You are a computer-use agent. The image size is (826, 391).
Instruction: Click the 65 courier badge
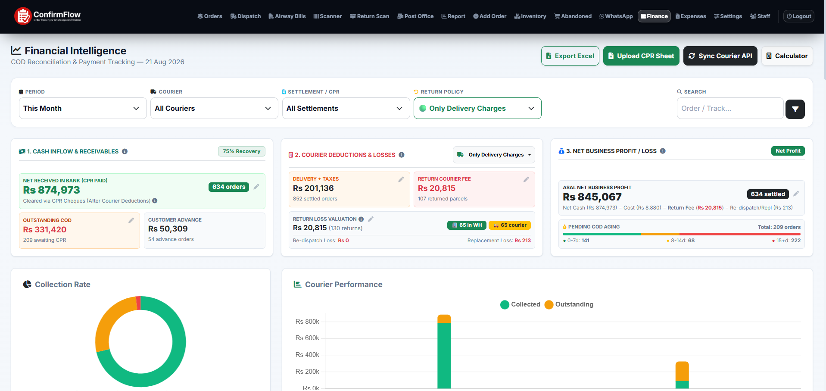510,225
